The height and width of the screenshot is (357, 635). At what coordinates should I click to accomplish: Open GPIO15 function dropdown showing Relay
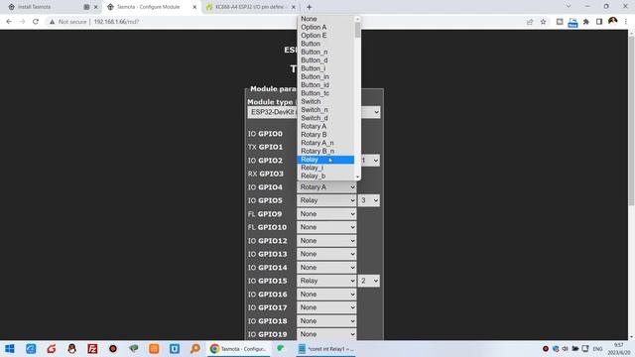[326, 281]
